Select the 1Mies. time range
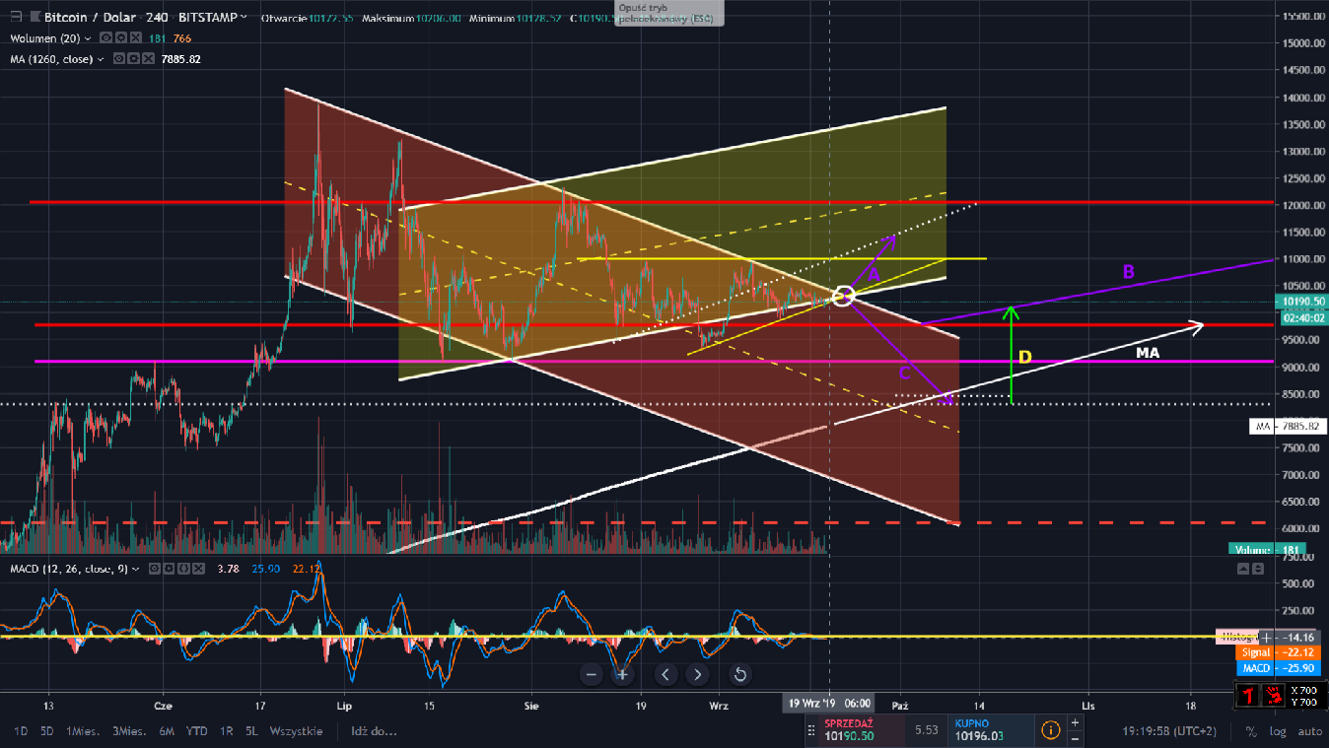Screen dimensions: 1329x748 coord(84,731)
